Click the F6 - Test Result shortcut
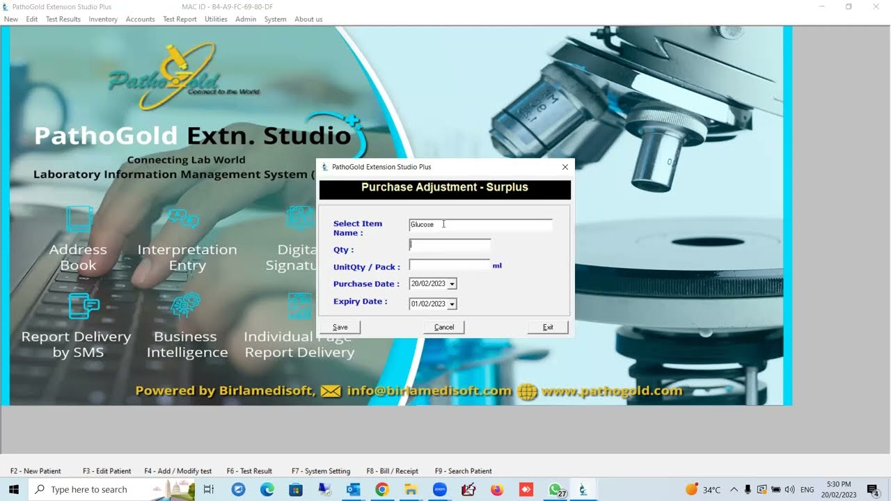Viewport: 891px width, 501px height. pyautogui.click(x=249, y=471)
